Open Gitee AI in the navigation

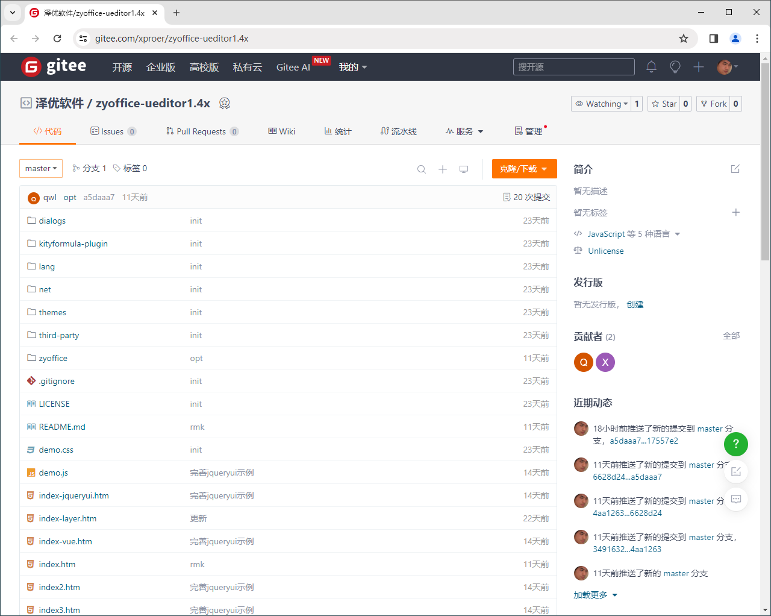[x=293, y=67]
